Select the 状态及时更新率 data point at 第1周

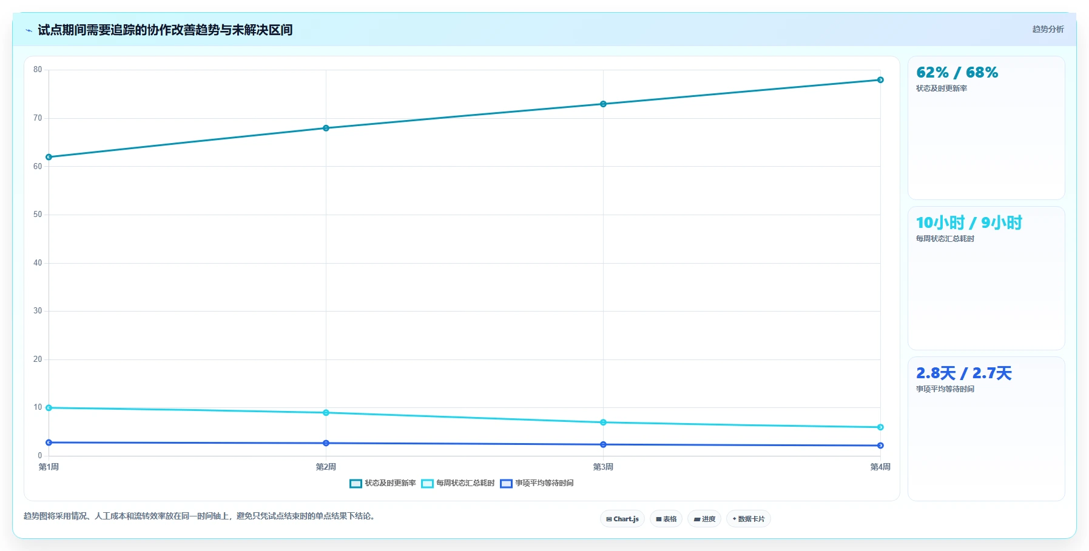(49, 157)
